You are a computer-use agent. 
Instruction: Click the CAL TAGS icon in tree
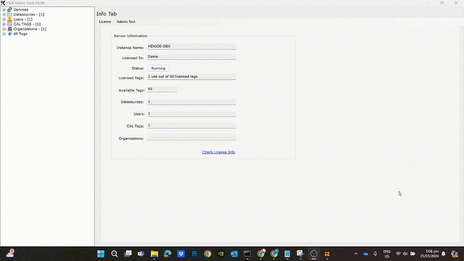click(10, 24)
